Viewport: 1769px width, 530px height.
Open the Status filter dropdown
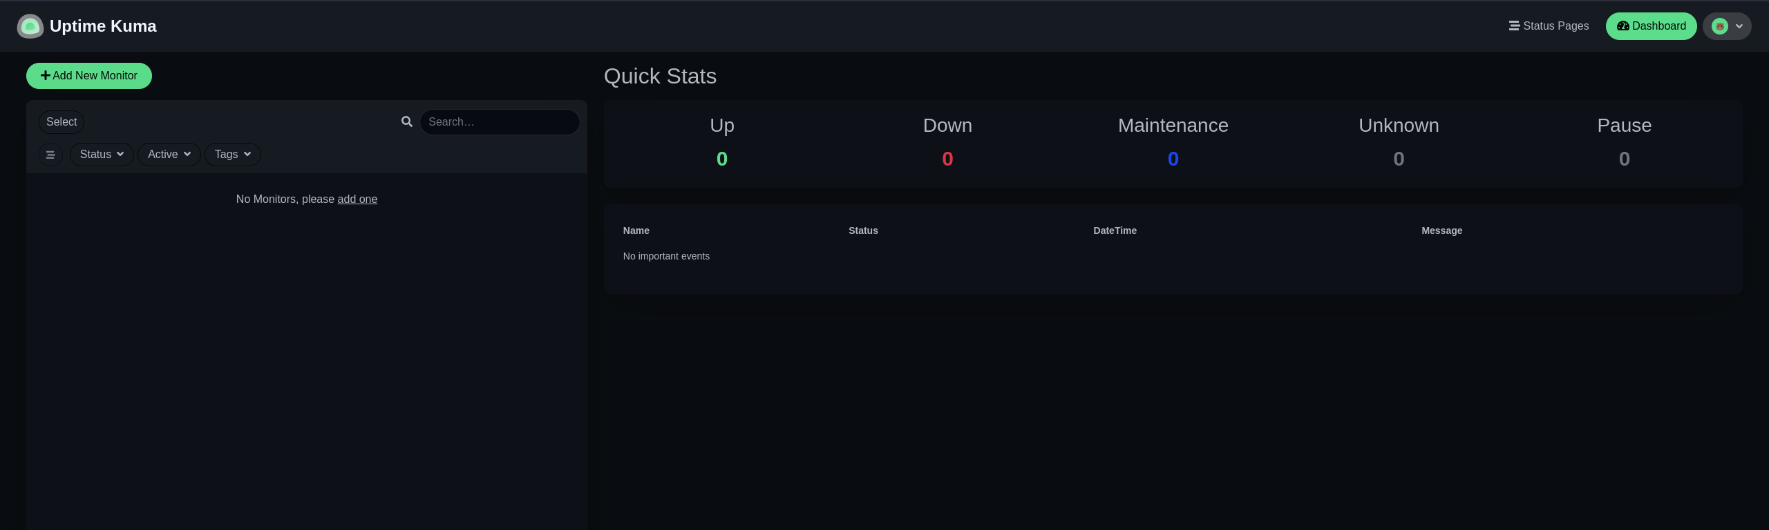[x=102, y=155]
